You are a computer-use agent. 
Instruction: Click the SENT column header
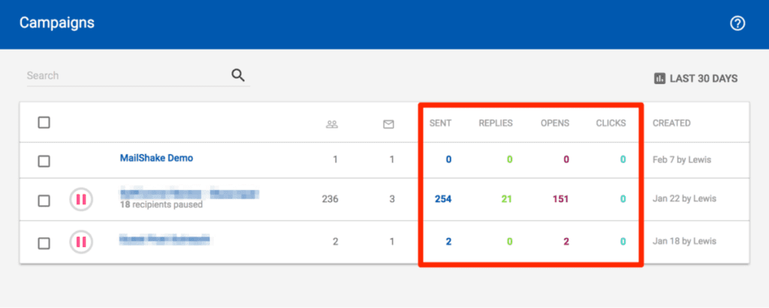(440, 123)
